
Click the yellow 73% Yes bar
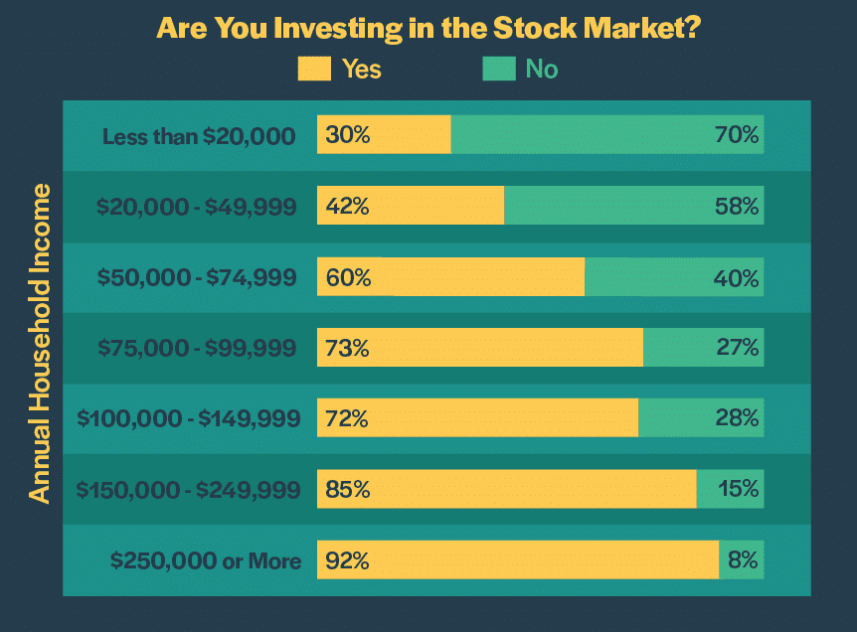pos(480,349)
